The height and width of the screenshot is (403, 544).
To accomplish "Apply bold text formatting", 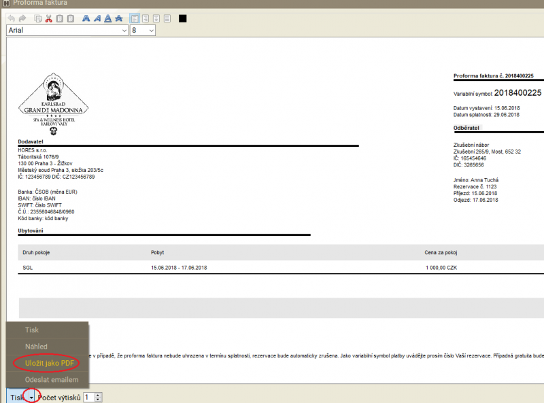I will [x=86, y=18].
